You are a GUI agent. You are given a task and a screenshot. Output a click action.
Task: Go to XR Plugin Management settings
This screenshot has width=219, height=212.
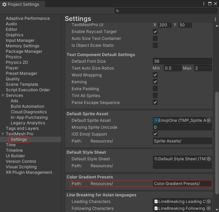tap(29, 172)
